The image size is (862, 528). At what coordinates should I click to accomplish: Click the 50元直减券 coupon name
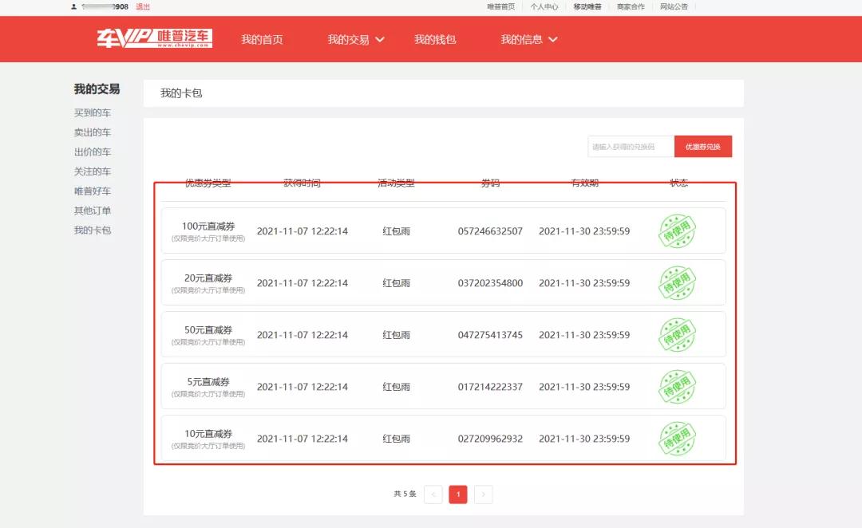[x=208, y=330]
